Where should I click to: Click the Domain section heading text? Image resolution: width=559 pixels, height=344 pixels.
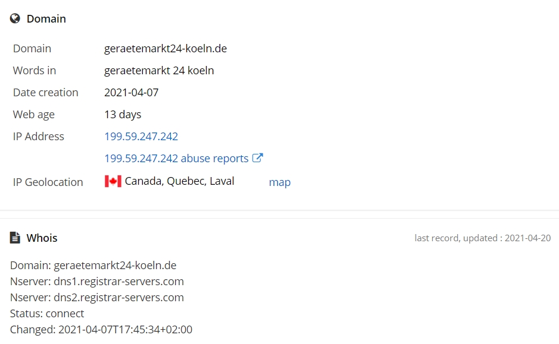pos(46,19)
